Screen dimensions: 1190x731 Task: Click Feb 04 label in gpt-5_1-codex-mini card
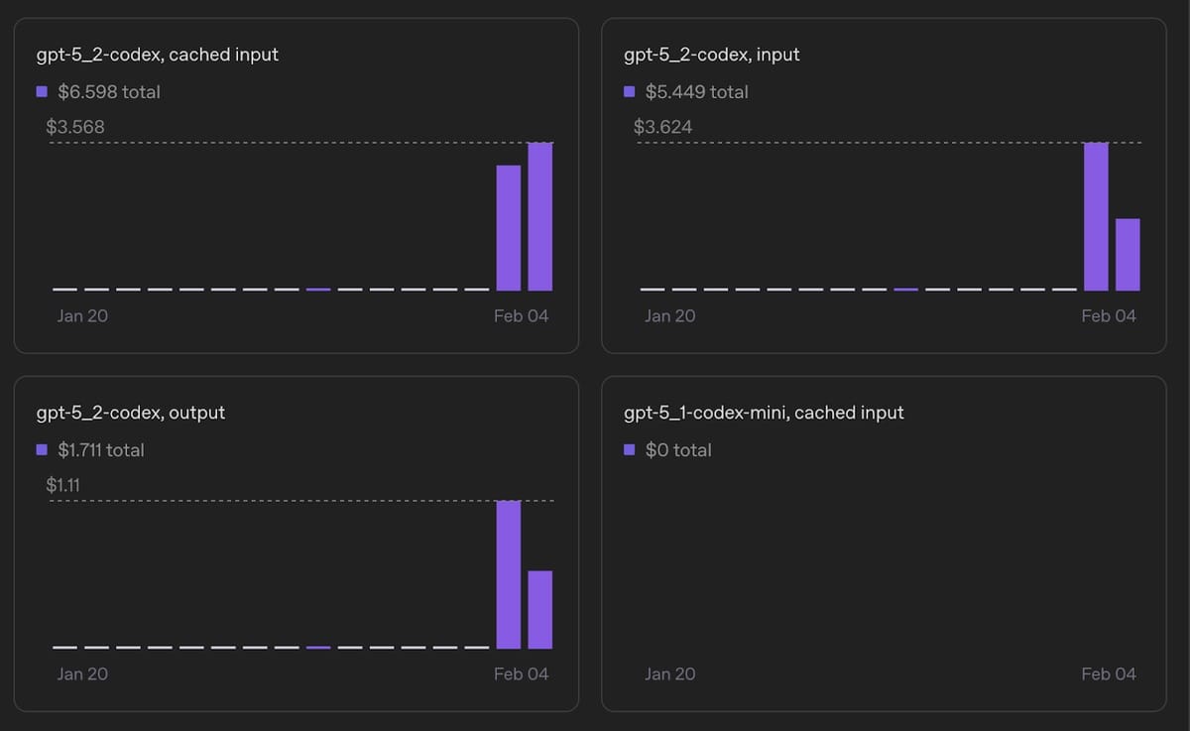point(1109,674)
